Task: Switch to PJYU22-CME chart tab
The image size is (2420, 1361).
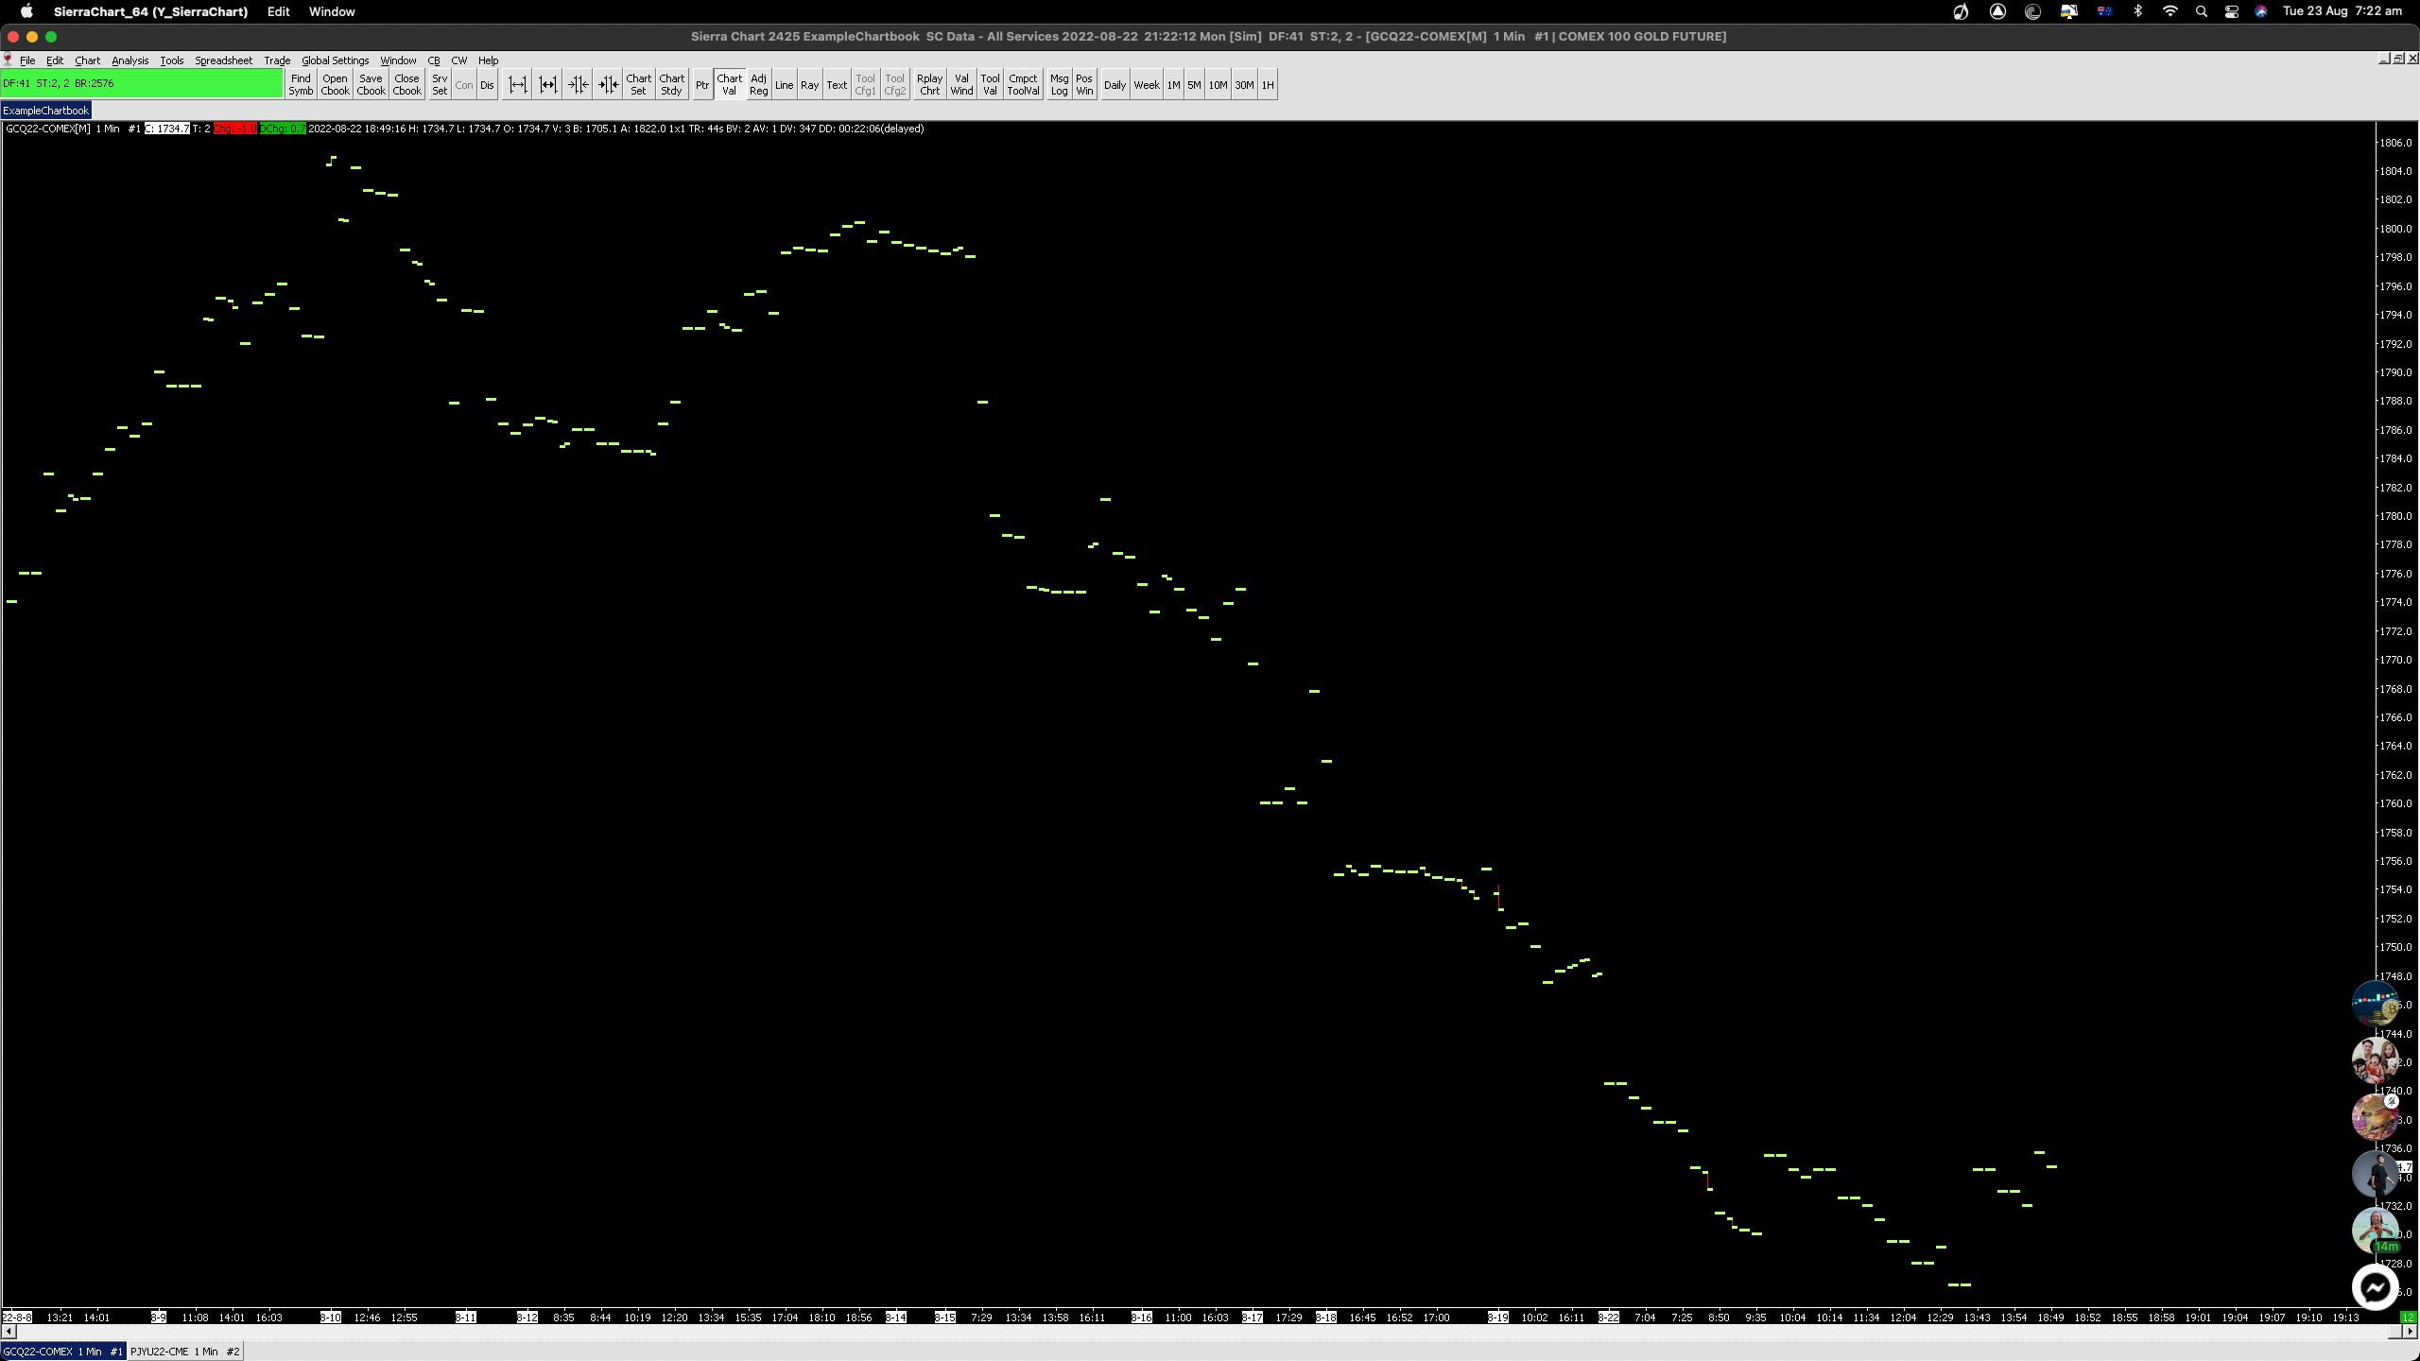Action: (x=184, y=1352)
